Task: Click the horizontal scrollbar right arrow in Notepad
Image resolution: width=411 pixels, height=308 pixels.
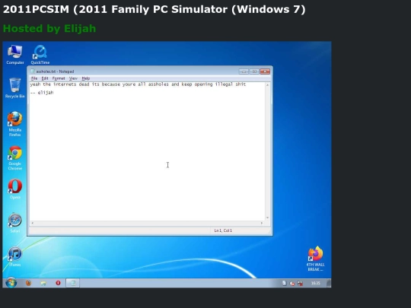Action: point(262,223)
